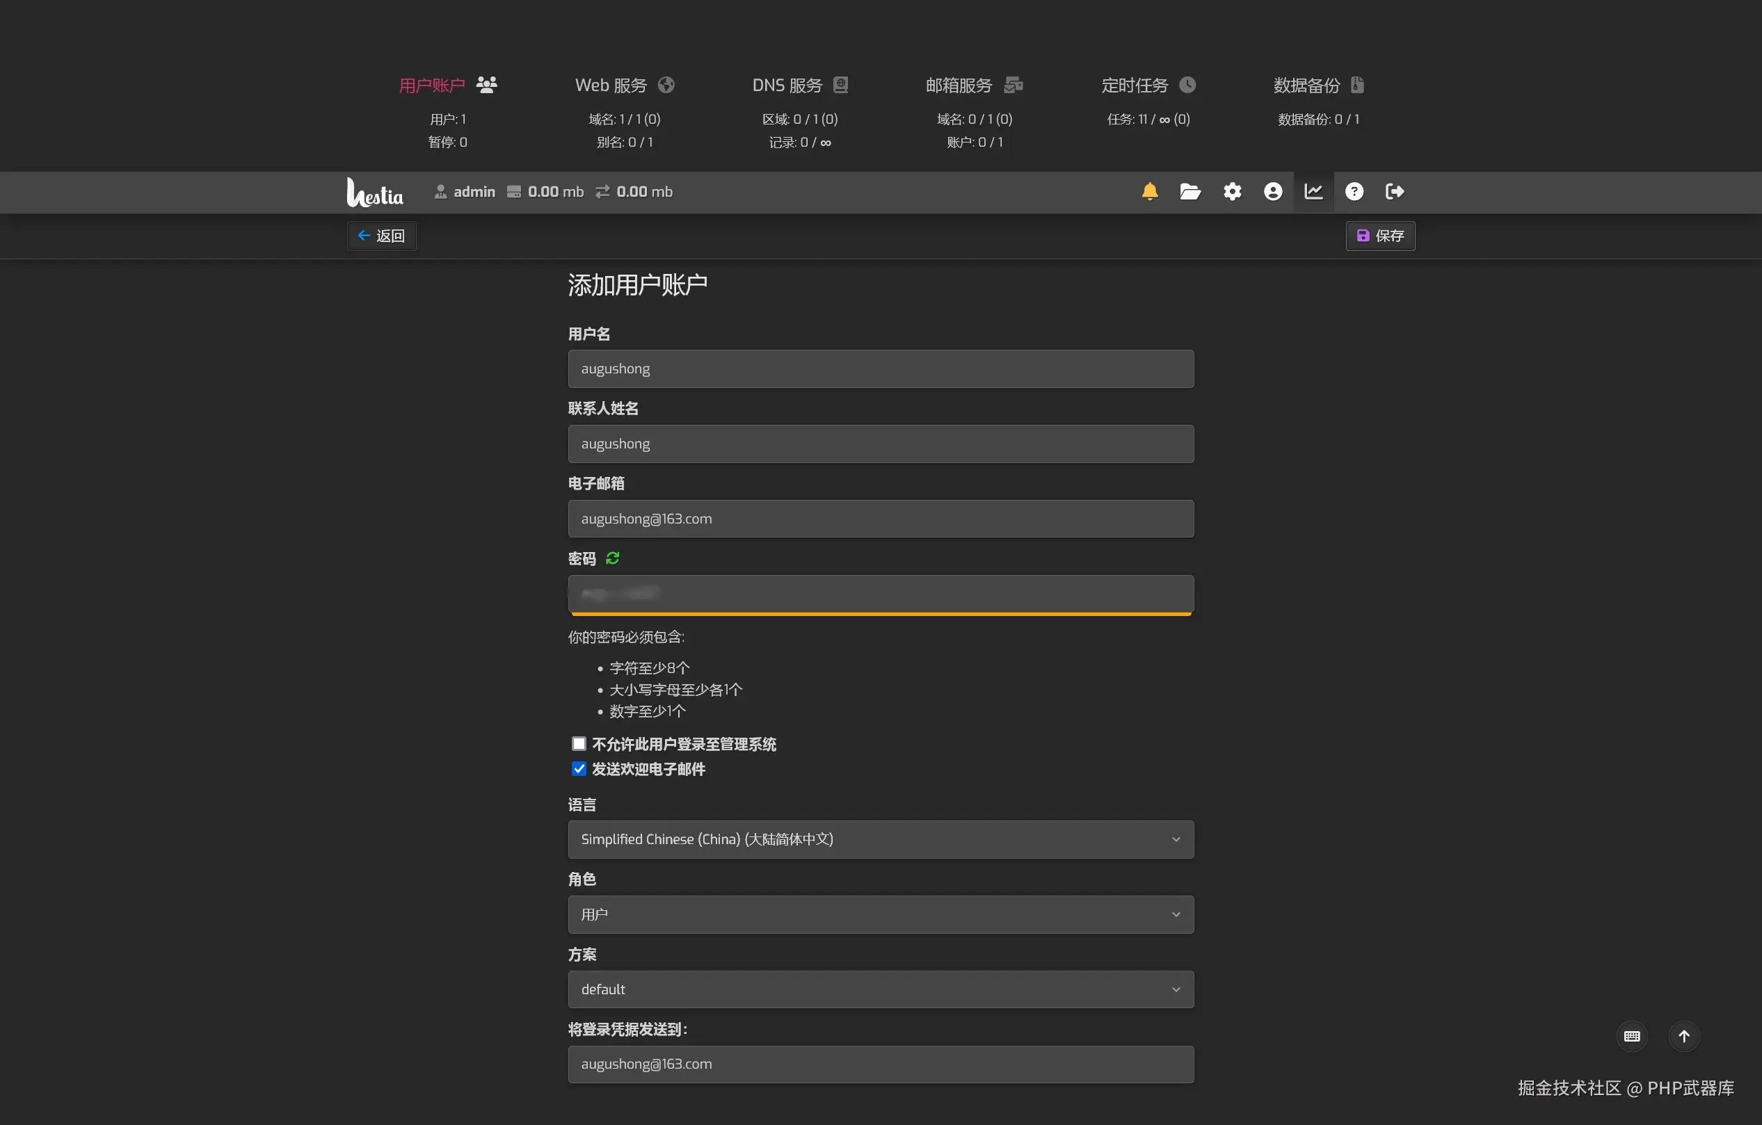Generate a new password with refresh icon
Viewport: 1762px width, 1125px height.
click(612, 558)
